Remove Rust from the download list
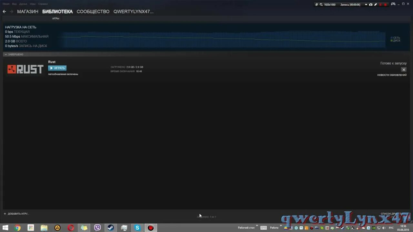 click(x=404, y=70)
